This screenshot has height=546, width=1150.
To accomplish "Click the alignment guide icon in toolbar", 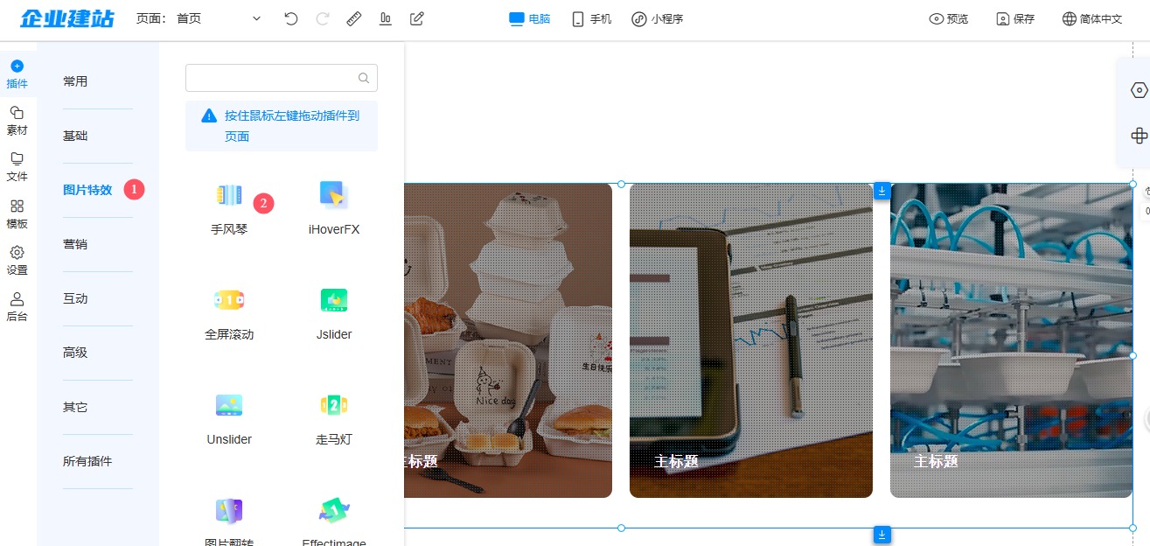I will point(386,18).
